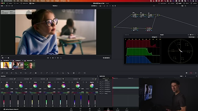Open the Timeline 1 dropdown
This screenshot has height=111, width=198.
[56, 6]
